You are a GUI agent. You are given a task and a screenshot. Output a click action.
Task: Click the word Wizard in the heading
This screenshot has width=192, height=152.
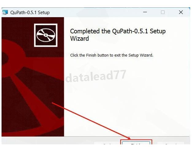(x=80, y=39)
